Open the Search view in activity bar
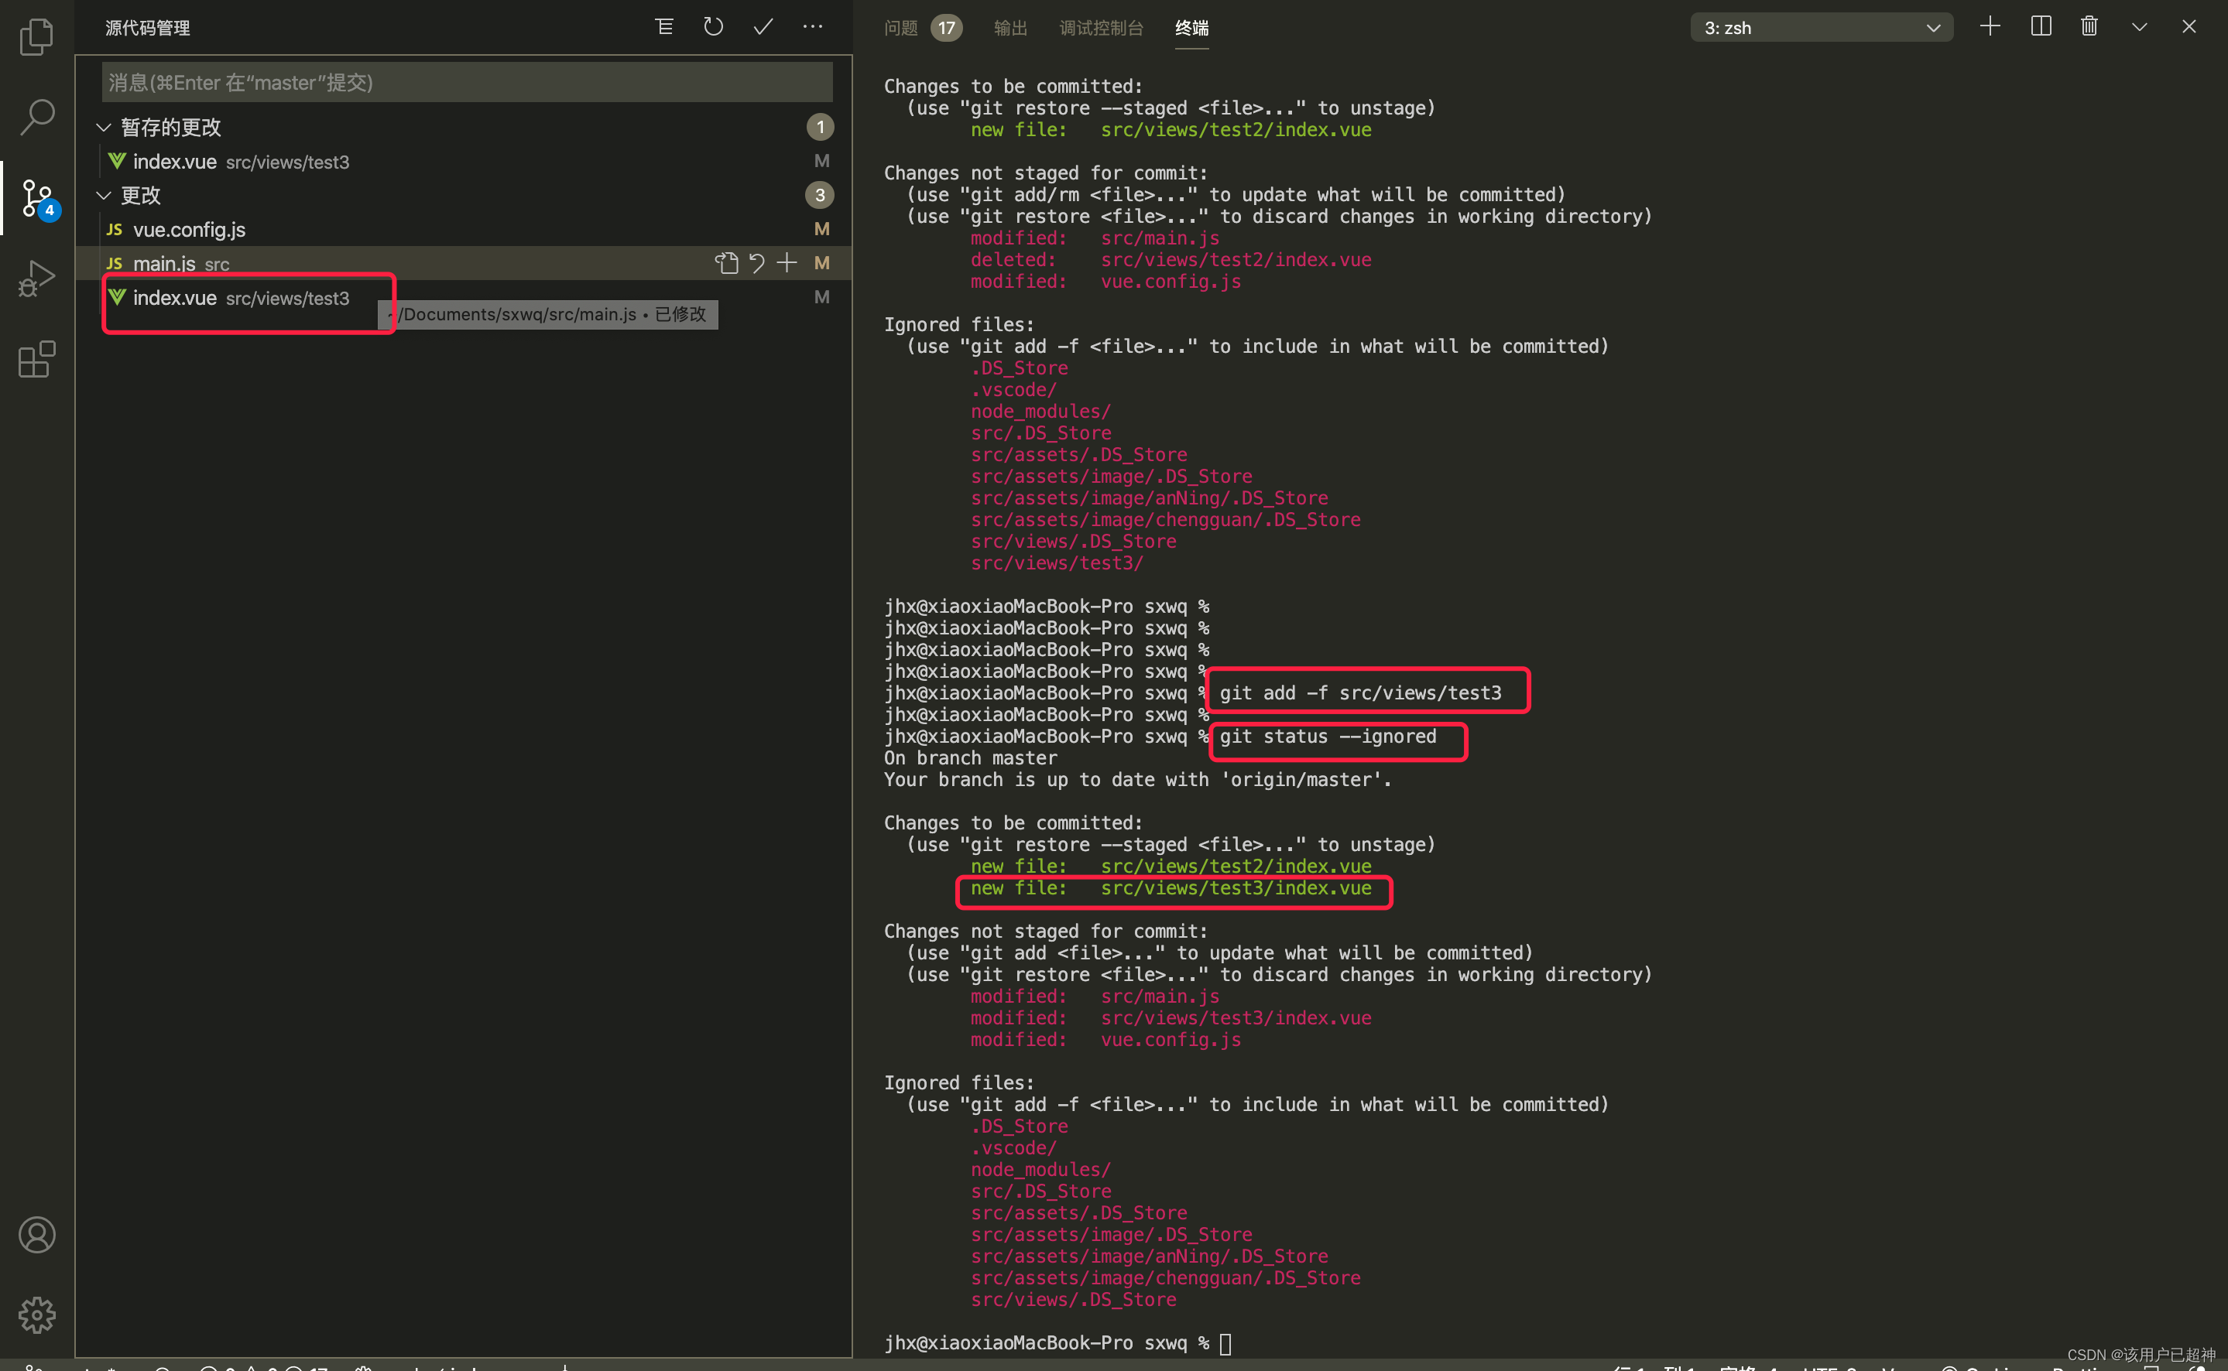 click(37, 117)
